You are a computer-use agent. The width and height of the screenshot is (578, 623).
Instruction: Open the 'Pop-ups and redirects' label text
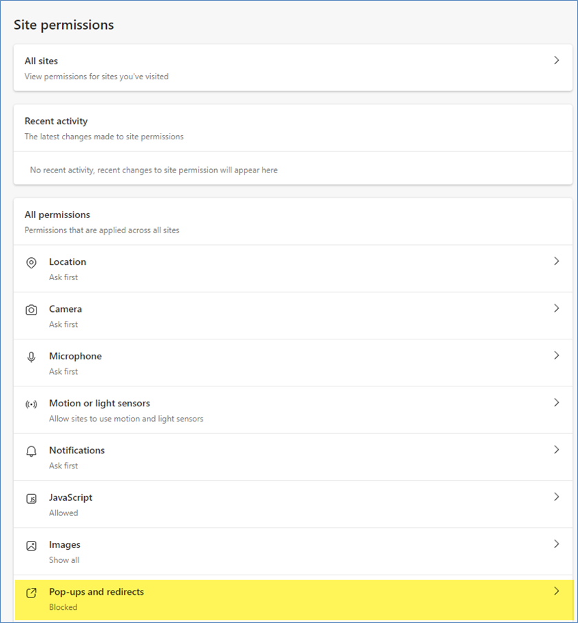tap(96, 592)
